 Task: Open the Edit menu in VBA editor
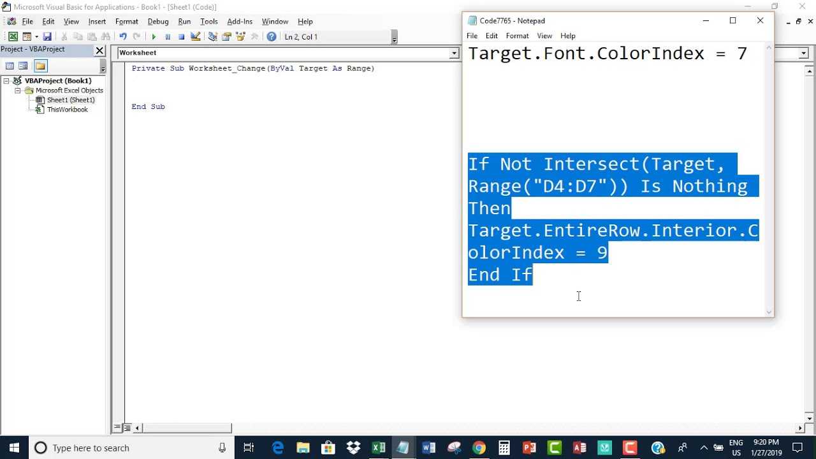pyautogui.click(x=48, y=22)
